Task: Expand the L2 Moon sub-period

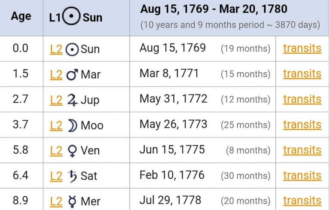Action: coord(56,125)
